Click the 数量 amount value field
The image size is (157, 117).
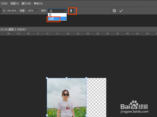point(31,11)
